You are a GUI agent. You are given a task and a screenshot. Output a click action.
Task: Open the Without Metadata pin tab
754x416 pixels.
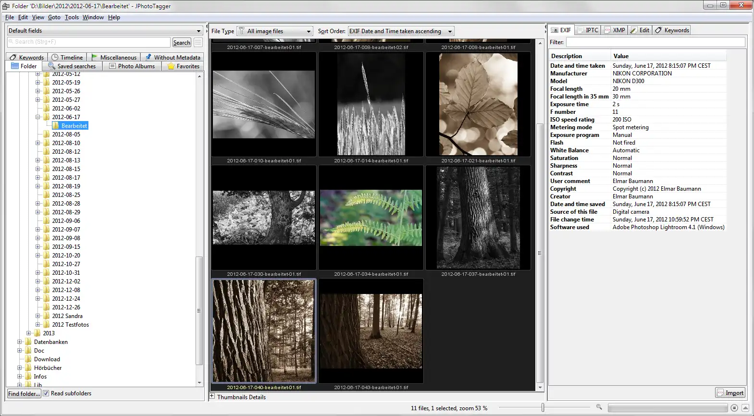(173, 57)
